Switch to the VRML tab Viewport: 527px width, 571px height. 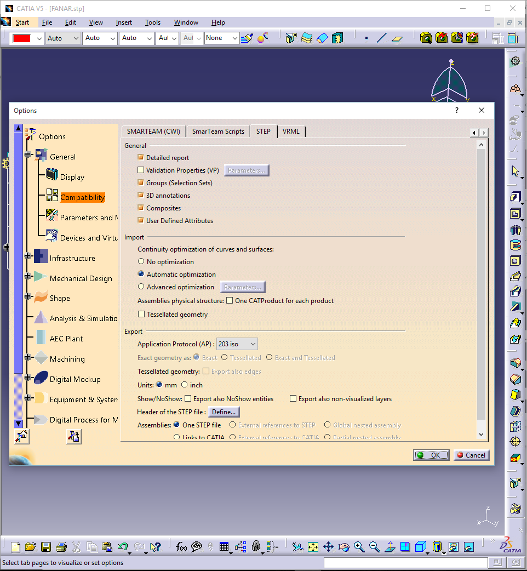coord(291,132)
